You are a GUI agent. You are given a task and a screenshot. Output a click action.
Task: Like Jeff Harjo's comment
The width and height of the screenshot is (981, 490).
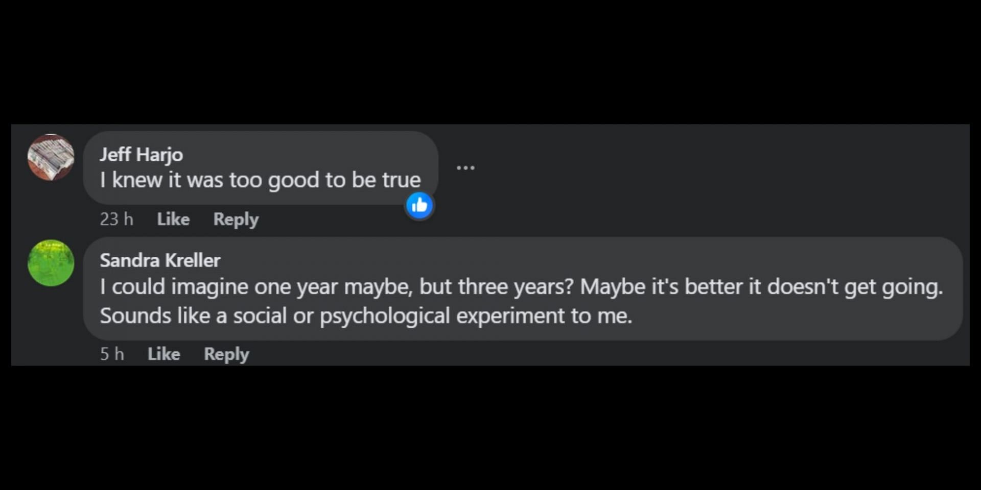pyautogui.click(x=173, y=219)
